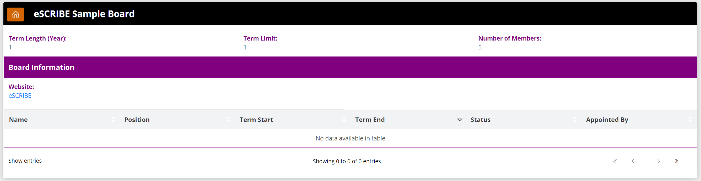701x181 pixels.
Task: Click the sort arrows in Status column
Action: click(575, 120)
